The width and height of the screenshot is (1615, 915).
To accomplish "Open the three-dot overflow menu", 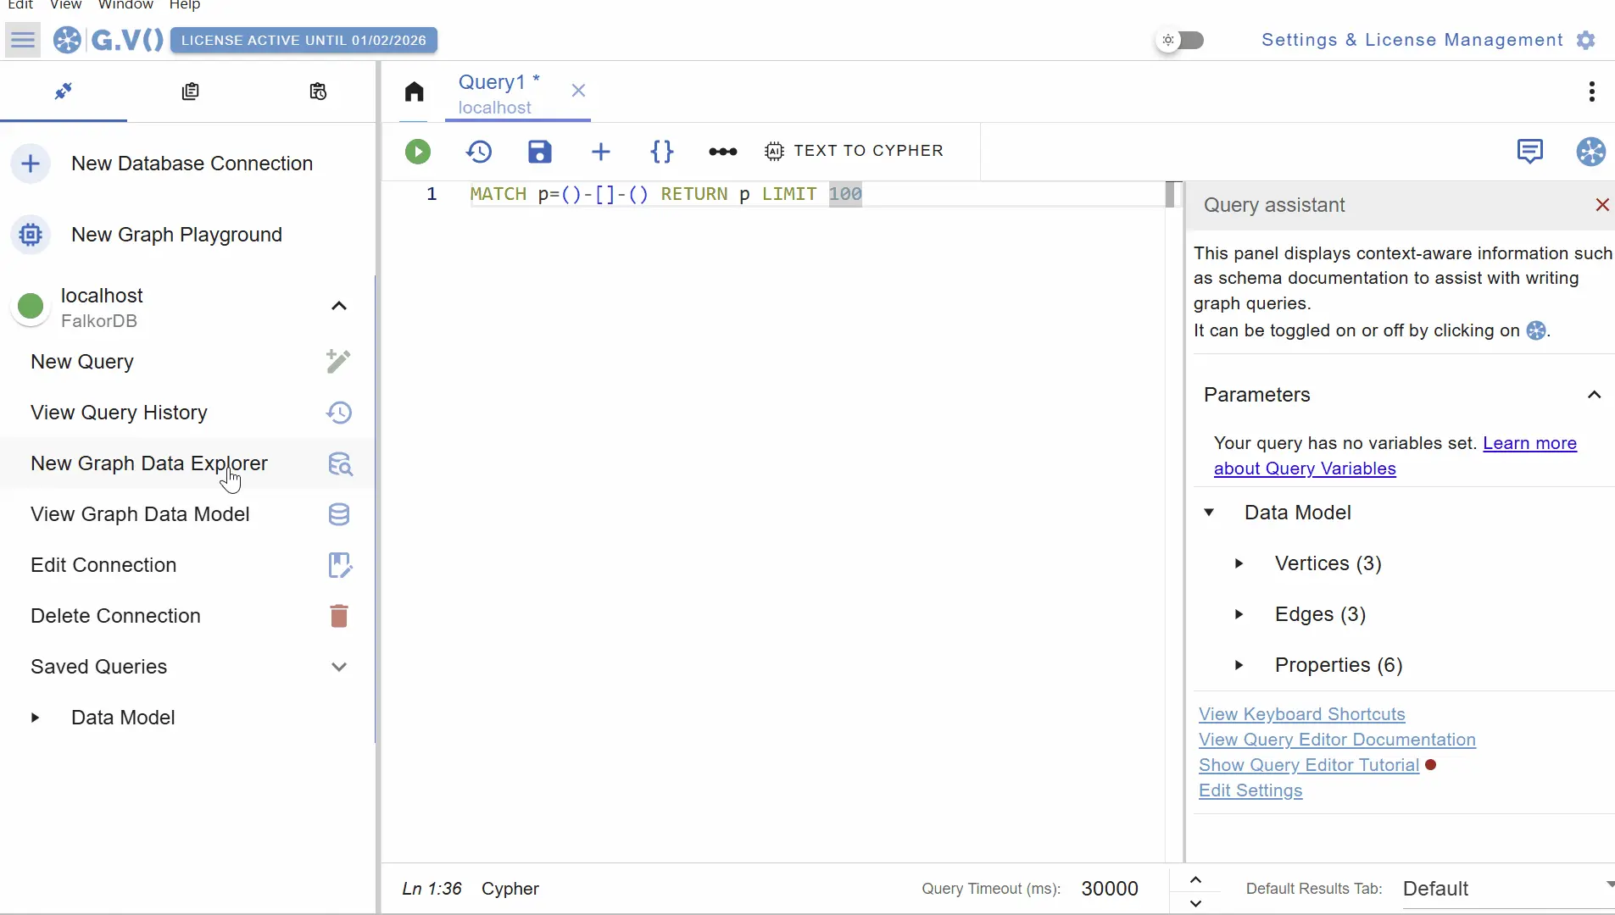I will (1592, 91).
